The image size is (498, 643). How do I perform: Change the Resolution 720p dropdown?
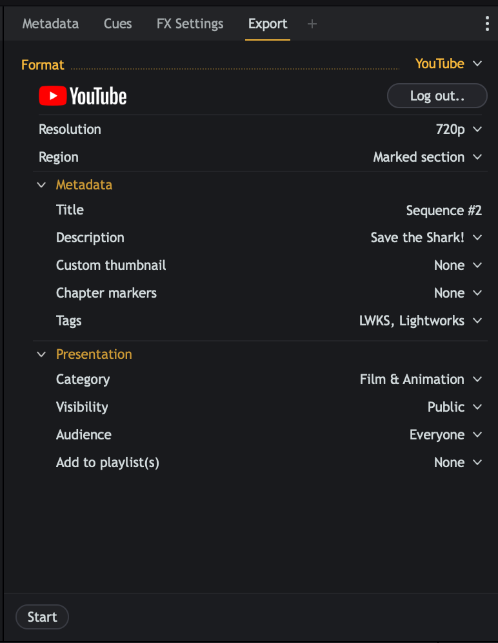coord(459,130)
